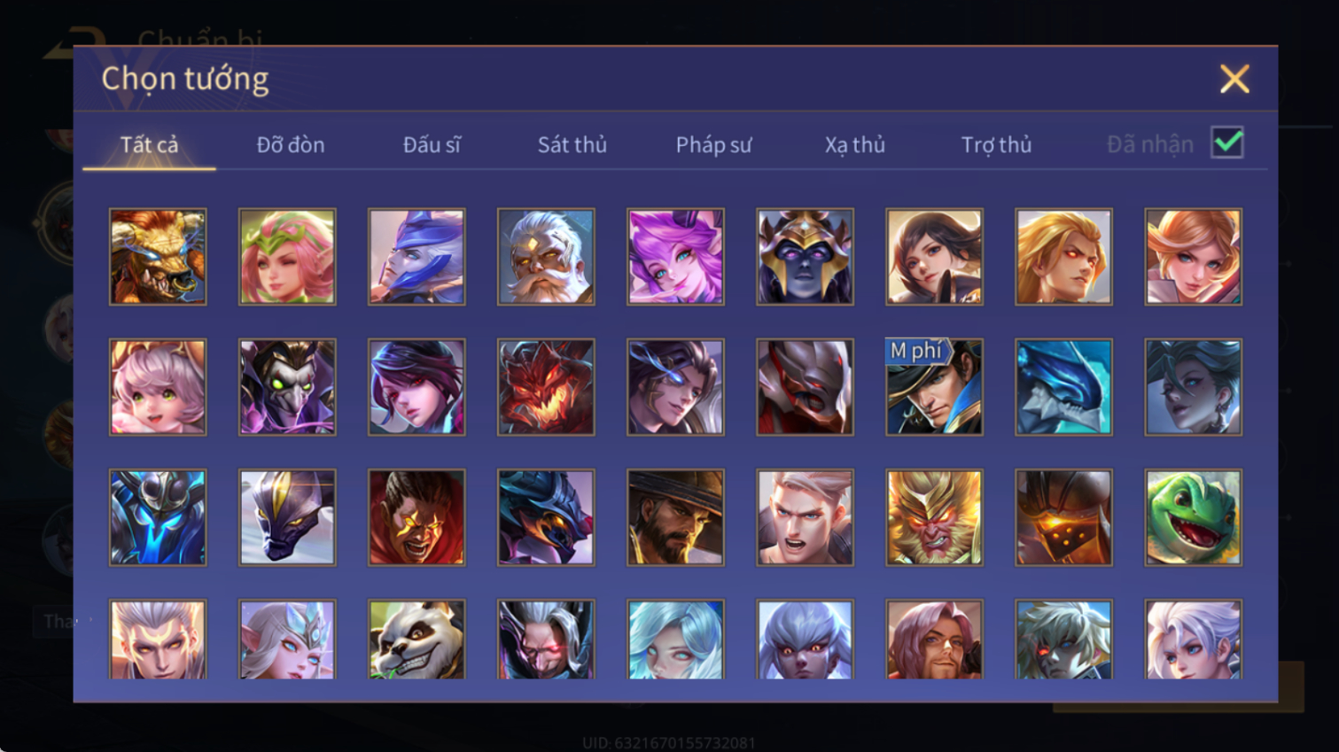Choose the white-bearded old man hero
Viewport: 1339px width, 752px height.
tap(546, 257)
